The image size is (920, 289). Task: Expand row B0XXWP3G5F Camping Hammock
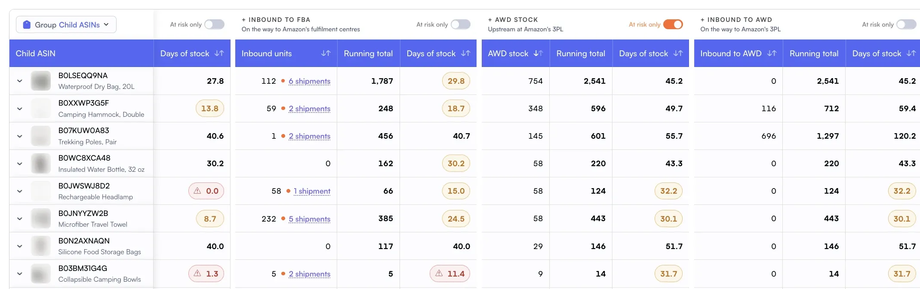point(20,109)
